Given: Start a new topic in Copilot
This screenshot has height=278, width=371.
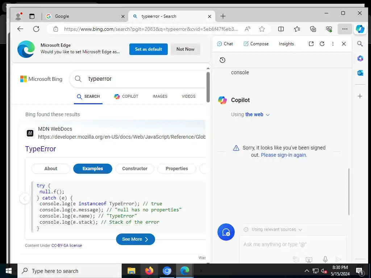Looking at the screenshot, I should [x=226, y=232].
